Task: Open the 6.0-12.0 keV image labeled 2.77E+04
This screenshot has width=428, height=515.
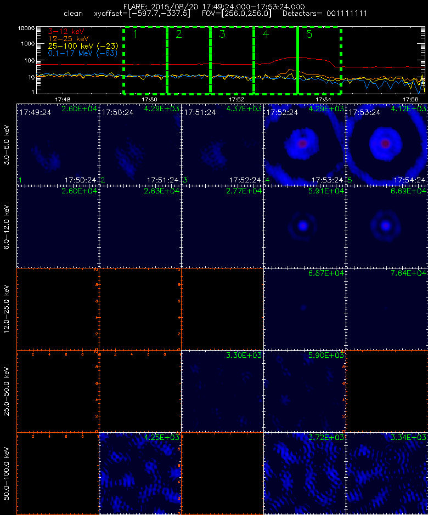Action: coord(222,227)
